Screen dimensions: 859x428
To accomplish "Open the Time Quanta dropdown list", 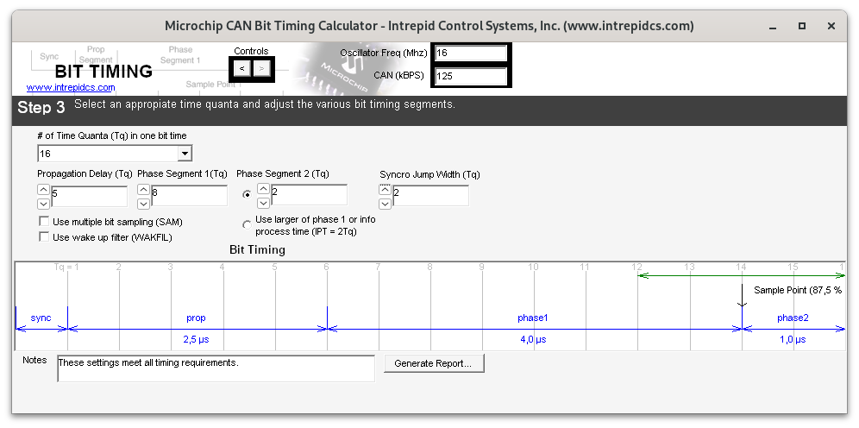I will click(184, 154).
